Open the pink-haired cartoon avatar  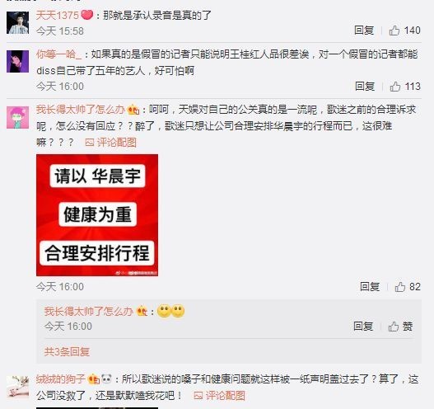[18, 117]
